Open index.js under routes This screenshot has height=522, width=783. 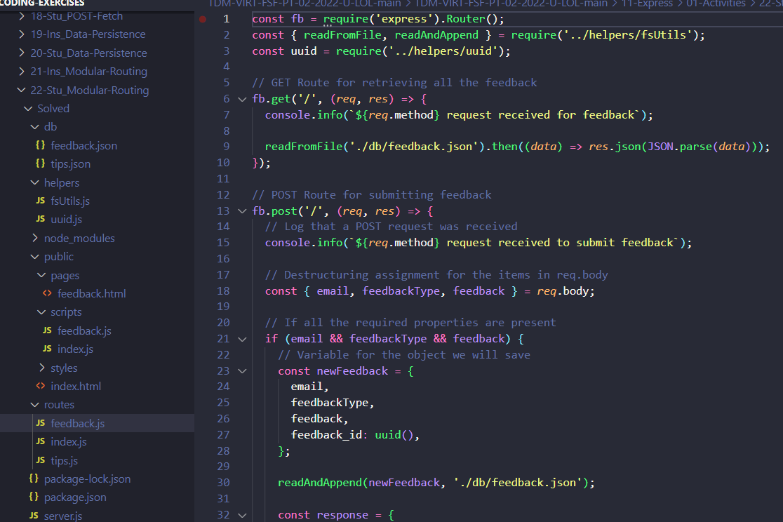[x=69, y=442]
